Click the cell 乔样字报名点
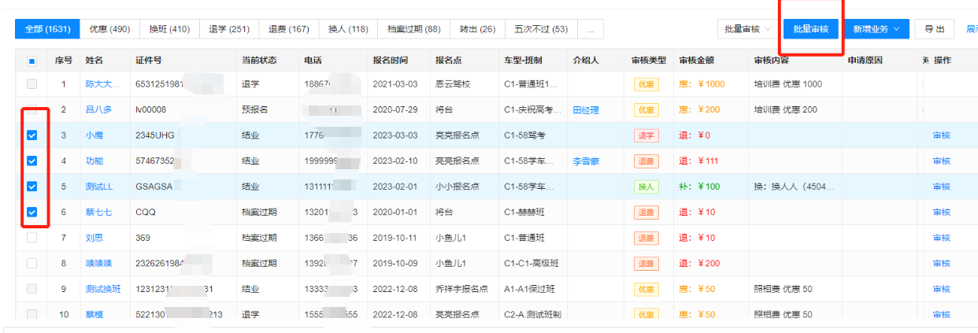 [462, 289]
